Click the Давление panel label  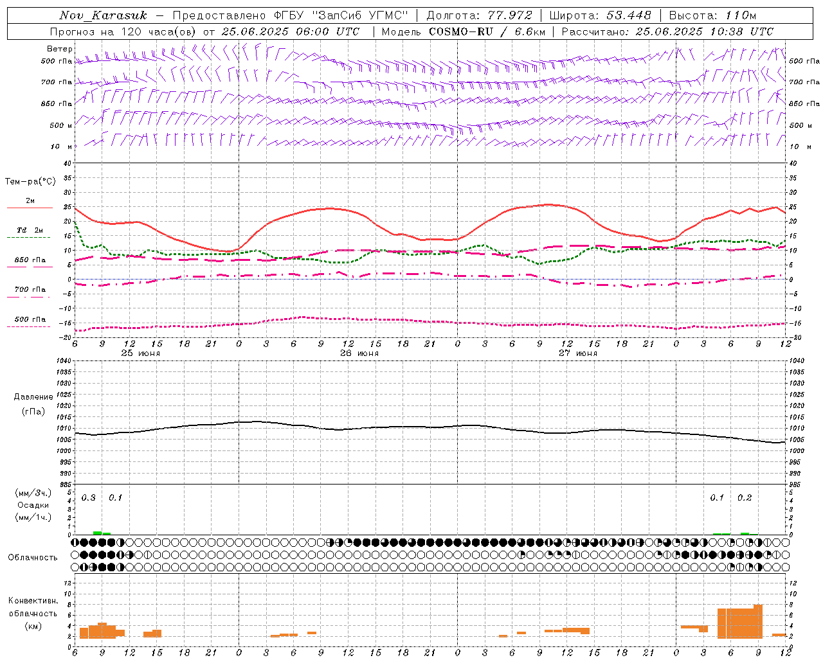33,397
